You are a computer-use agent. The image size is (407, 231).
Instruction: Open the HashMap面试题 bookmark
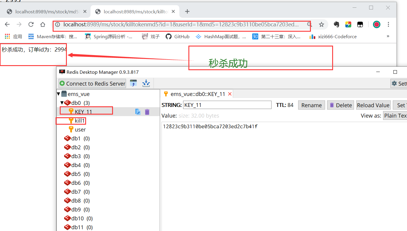click(x=221, y=36)
